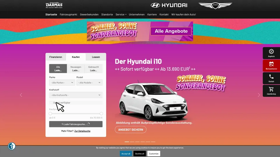Open the Alle Marken dropdown
The height and width of the screenshot is (157, 280).
pos(62,83)
